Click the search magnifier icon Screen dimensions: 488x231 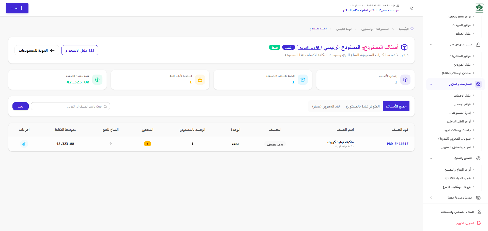[x=105, y=106]
